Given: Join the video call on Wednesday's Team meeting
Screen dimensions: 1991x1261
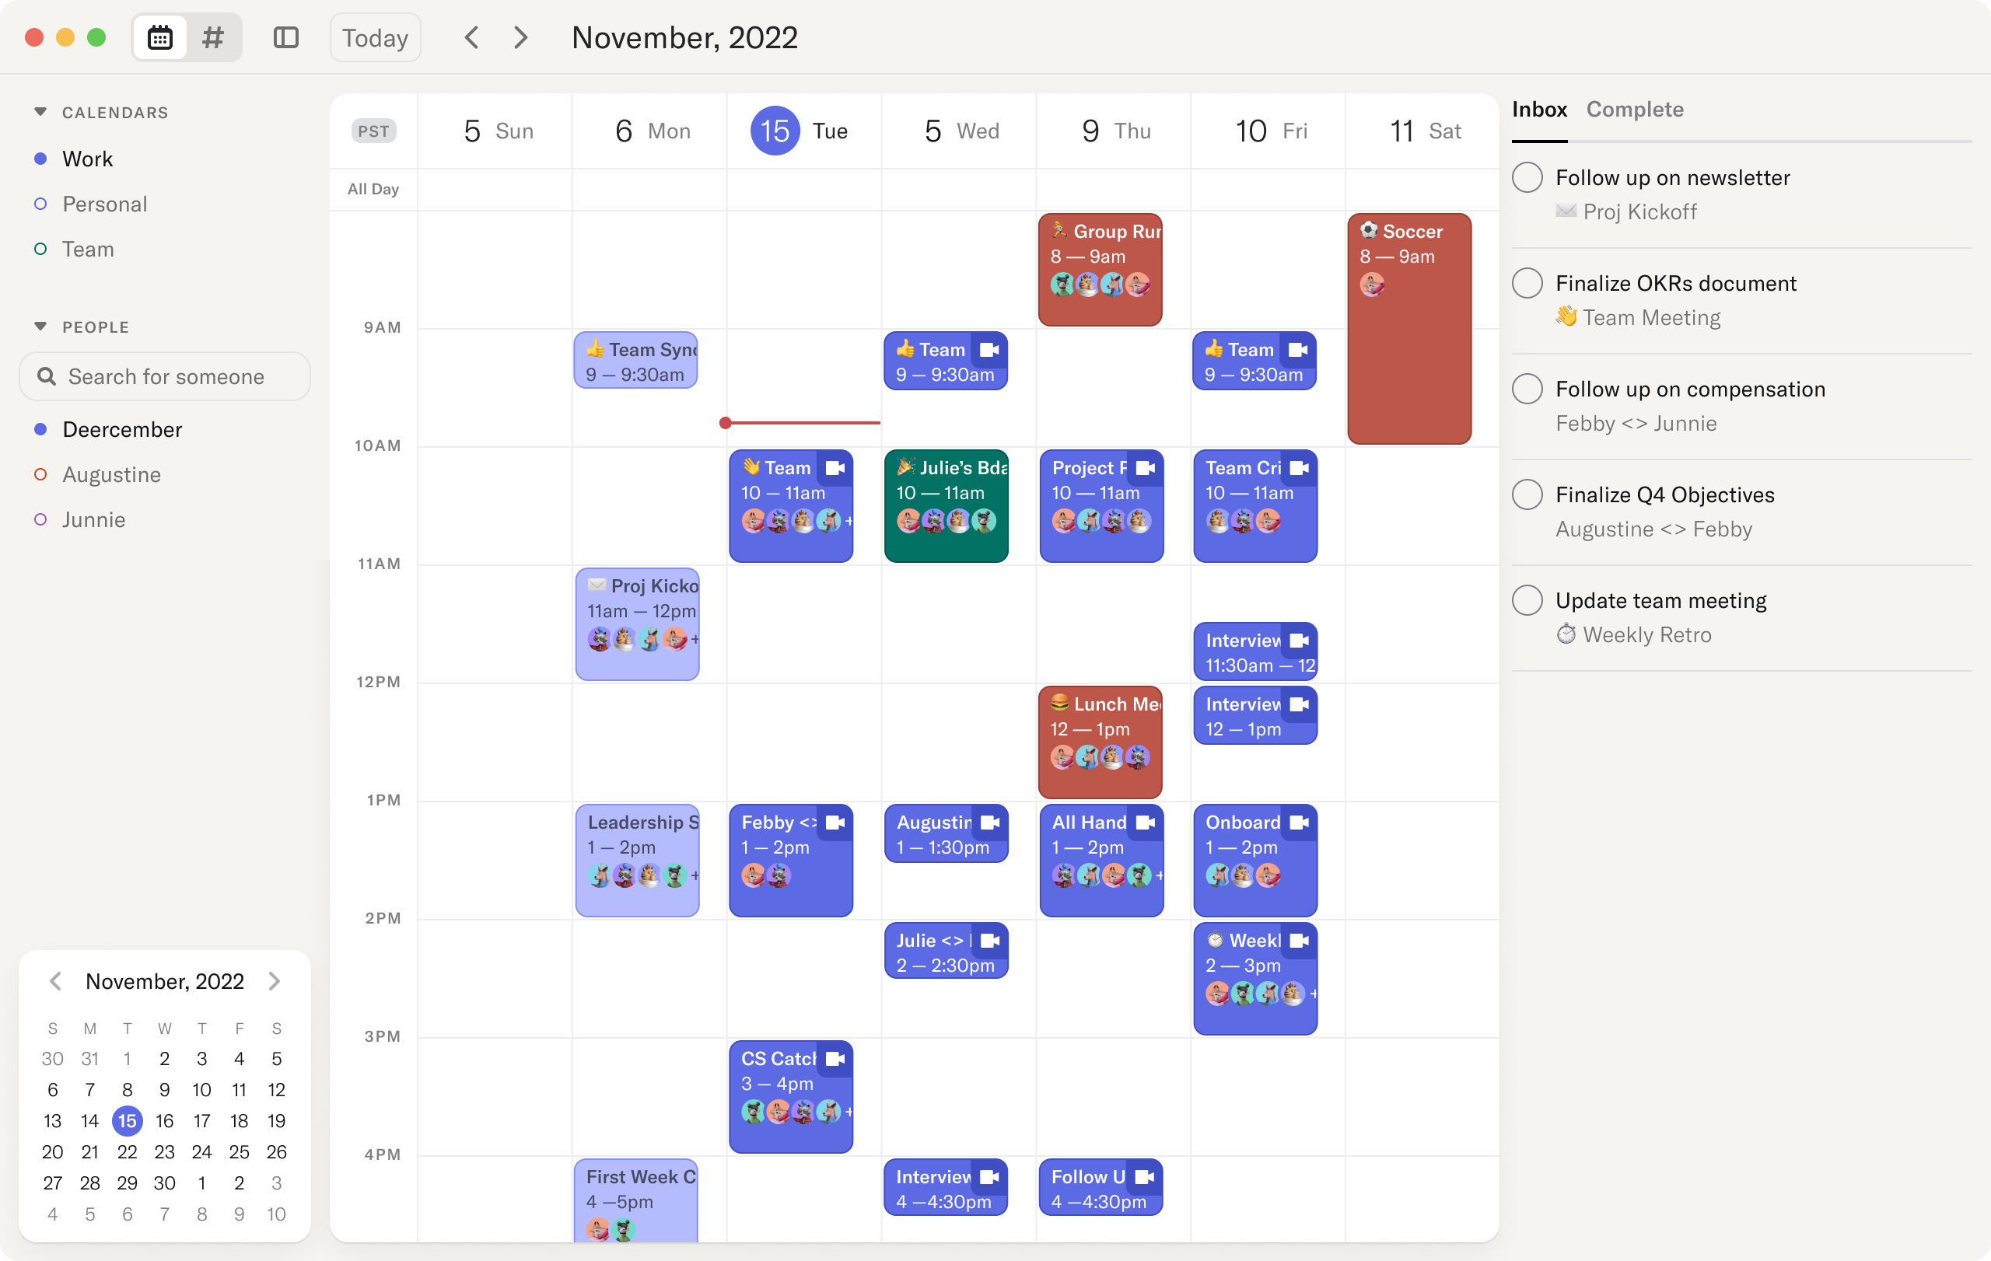Looking at the screenshot, I should point(992,349).
